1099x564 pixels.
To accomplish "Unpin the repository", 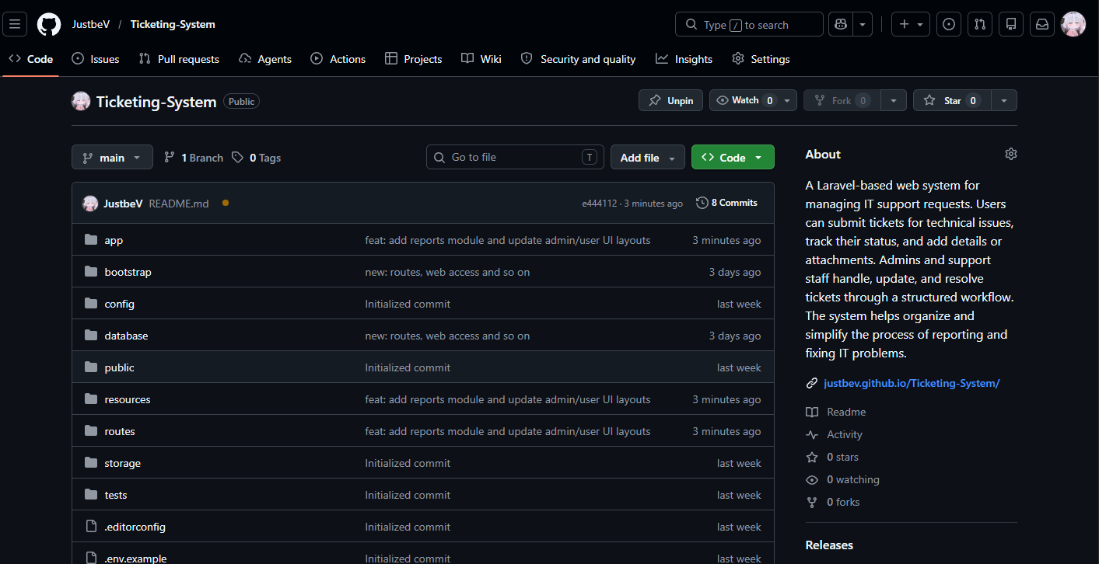I will click(671, 100).
